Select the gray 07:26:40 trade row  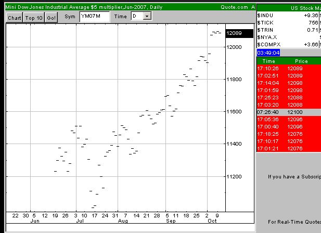[289, 112]
